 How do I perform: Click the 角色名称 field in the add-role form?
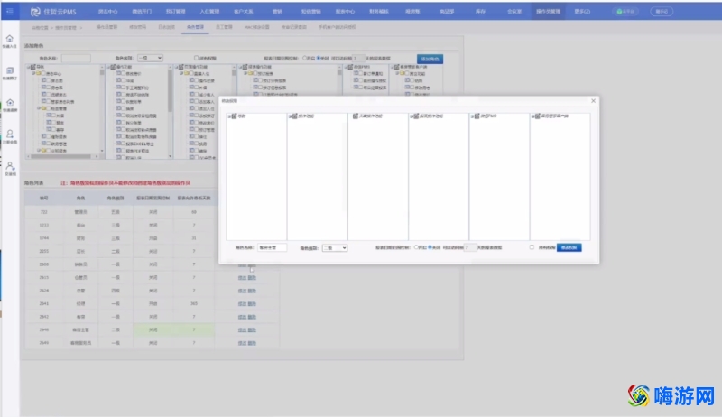coord(76,59)
